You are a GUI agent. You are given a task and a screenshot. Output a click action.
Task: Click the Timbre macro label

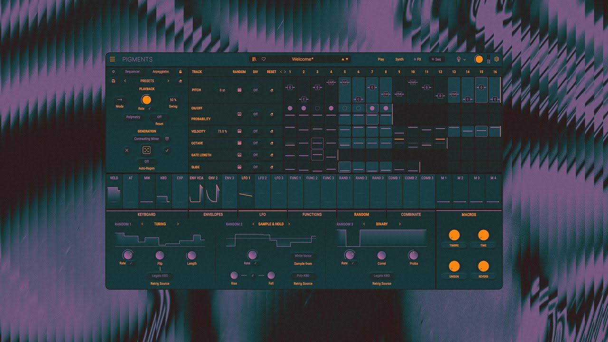(x=454, y=245)
